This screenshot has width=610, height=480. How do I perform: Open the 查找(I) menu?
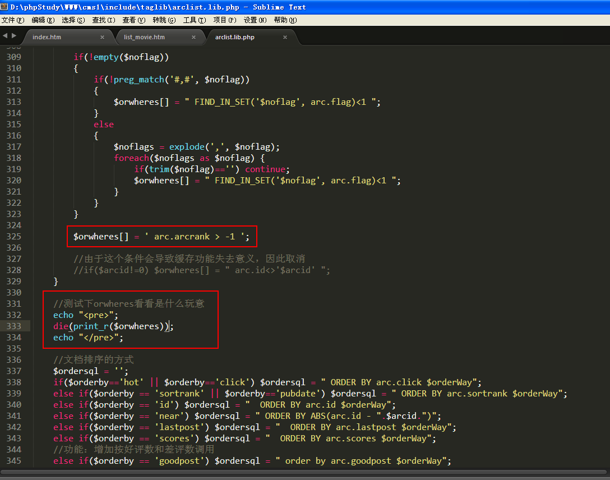coord(104,20)
